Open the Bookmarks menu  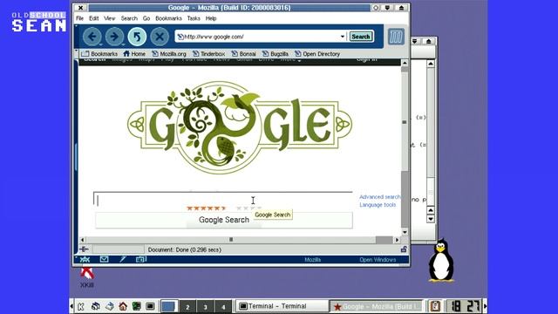point(168,18)
